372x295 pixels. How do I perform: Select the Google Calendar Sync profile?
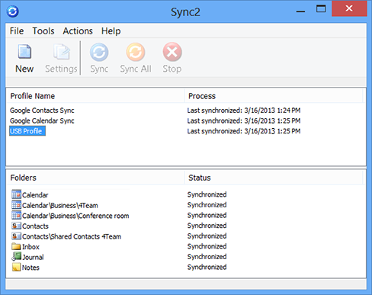42,120
